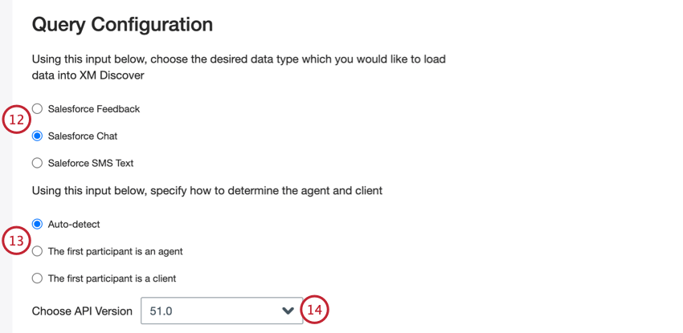Screen dimensions: 683x333
Task: Select the Salesforce Feedback radio button
Action: coord(37,108)
